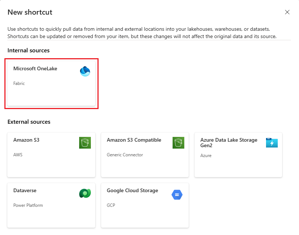Click the Azure Data Lake Storage Gen2 lightning icon
The height and width of the screenshot is (235, 299).
pyautogui.click(x=271, y=143)
